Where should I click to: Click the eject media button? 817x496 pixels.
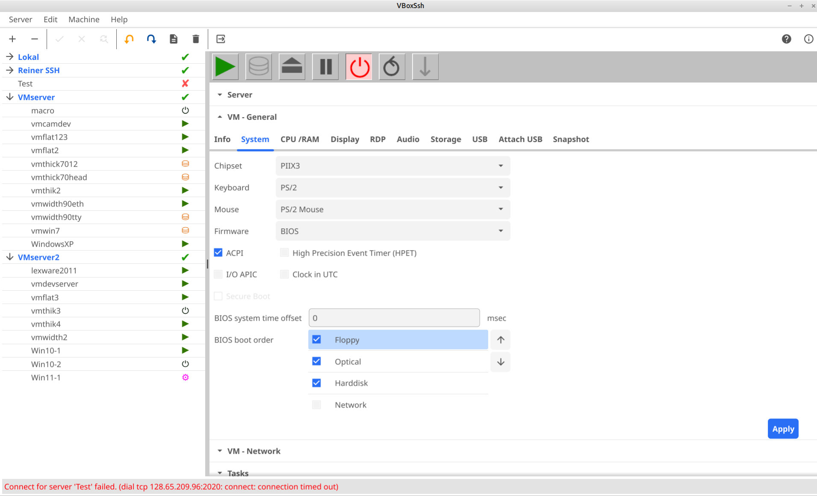coord(292,67)
